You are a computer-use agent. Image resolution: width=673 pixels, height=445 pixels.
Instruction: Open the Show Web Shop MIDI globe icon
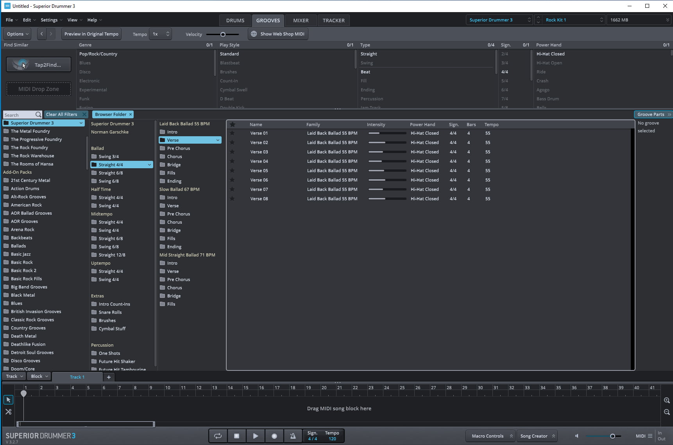click(x=254, y=34)
